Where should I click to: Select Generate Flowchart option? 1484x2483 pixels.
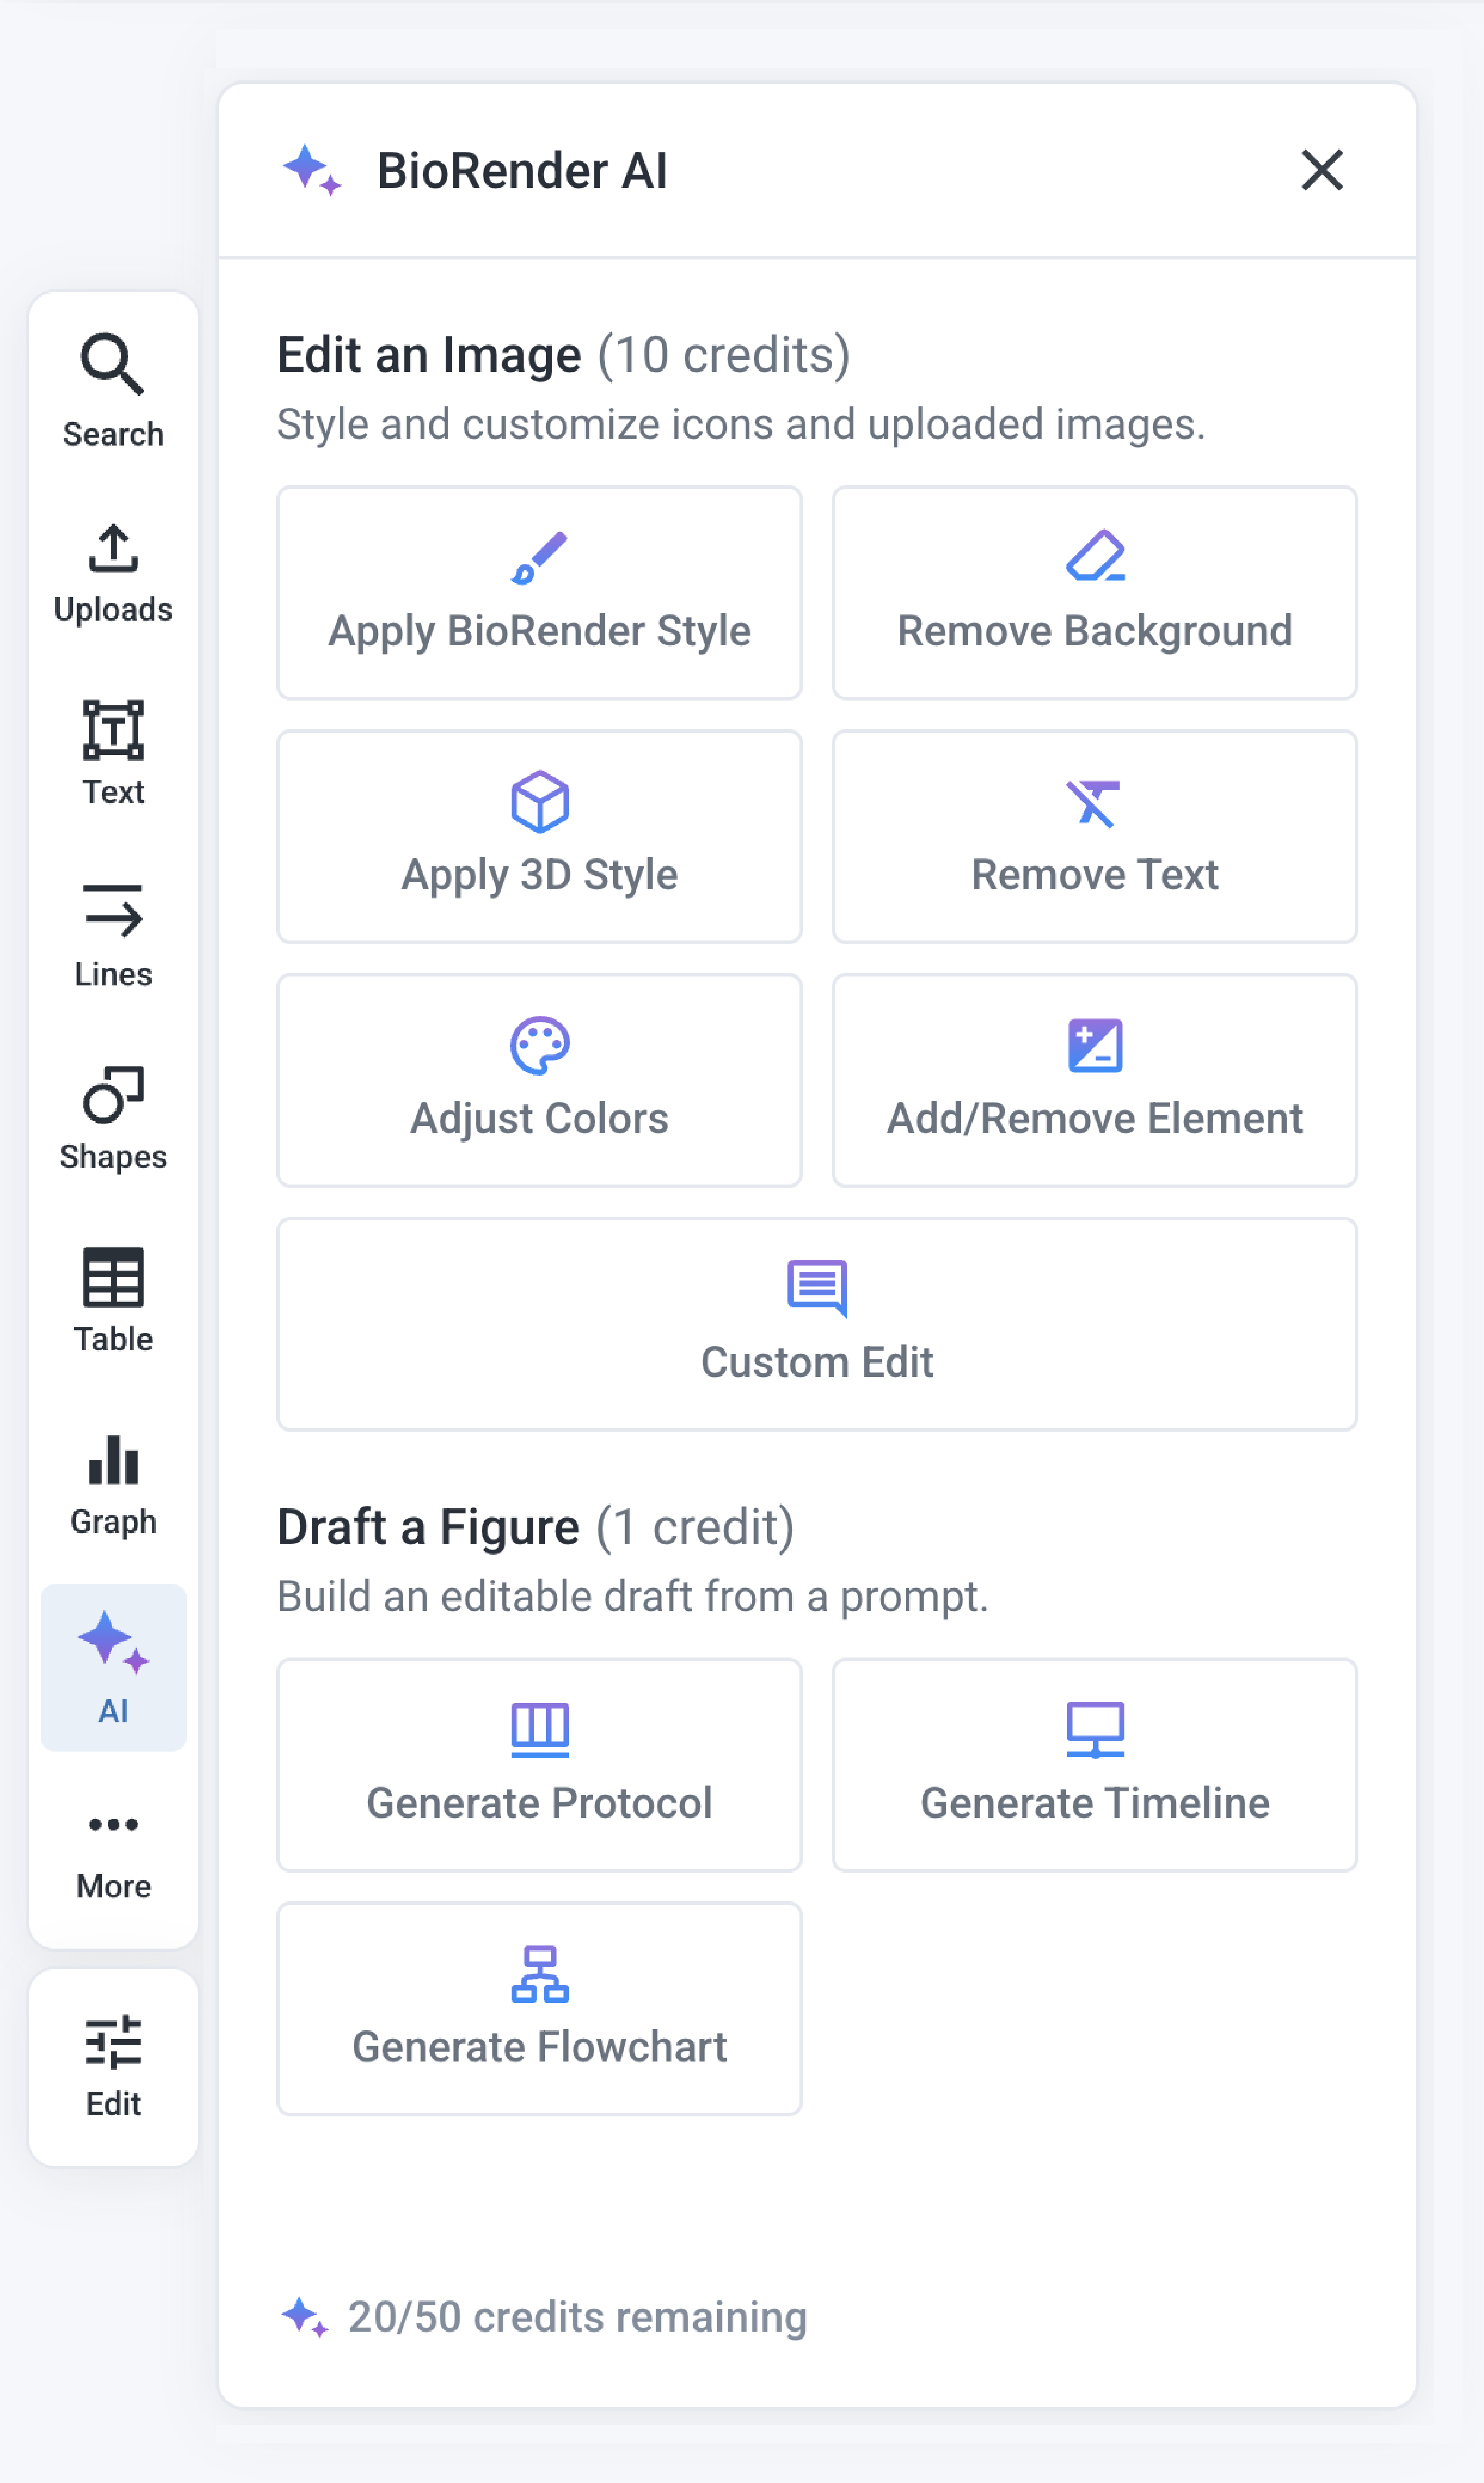click(x=539, y=2009)
